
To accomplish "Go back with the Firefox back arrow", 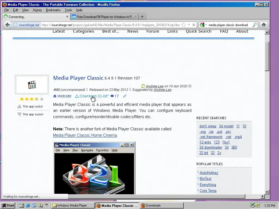I will (7, 25).
